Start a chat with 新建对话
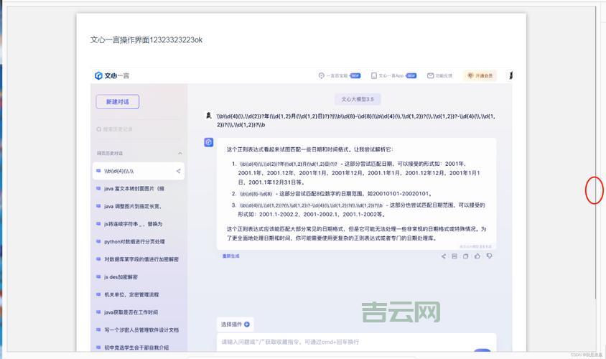 (118, 102)
